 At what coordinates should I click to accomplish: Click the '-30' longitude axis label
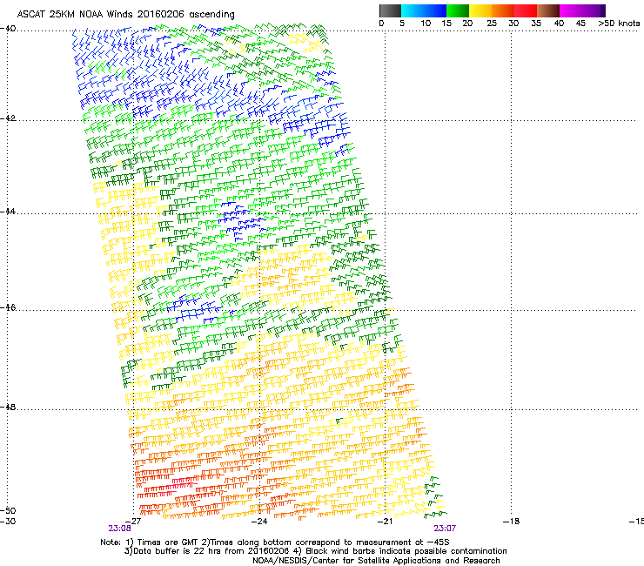click(x=8, y=522)
